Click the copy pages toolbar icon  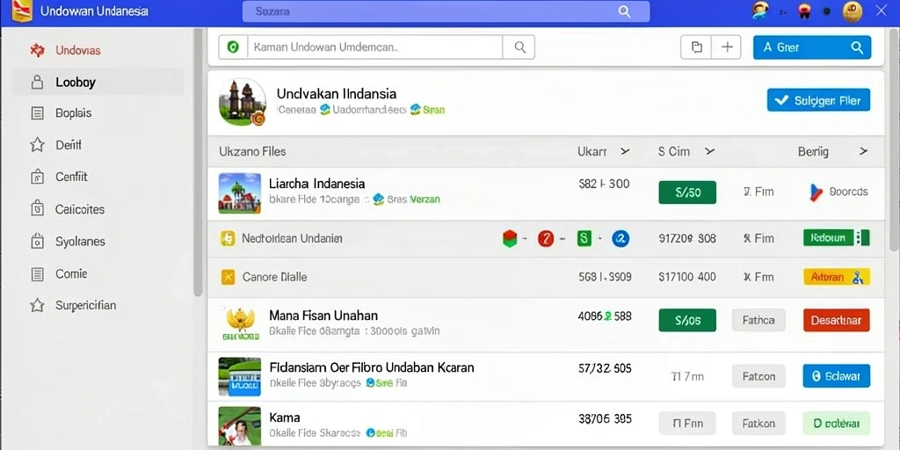click(696, 47)
